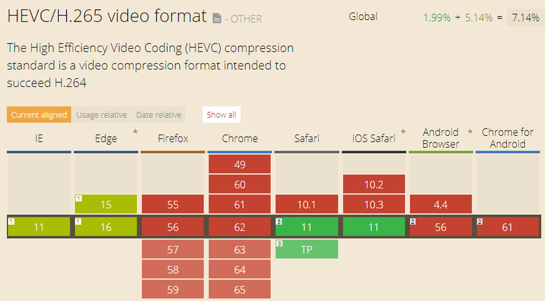Click note 3 badge on Safari TP
This screenshot has width=545, height=301.
(x=279, y=243)
